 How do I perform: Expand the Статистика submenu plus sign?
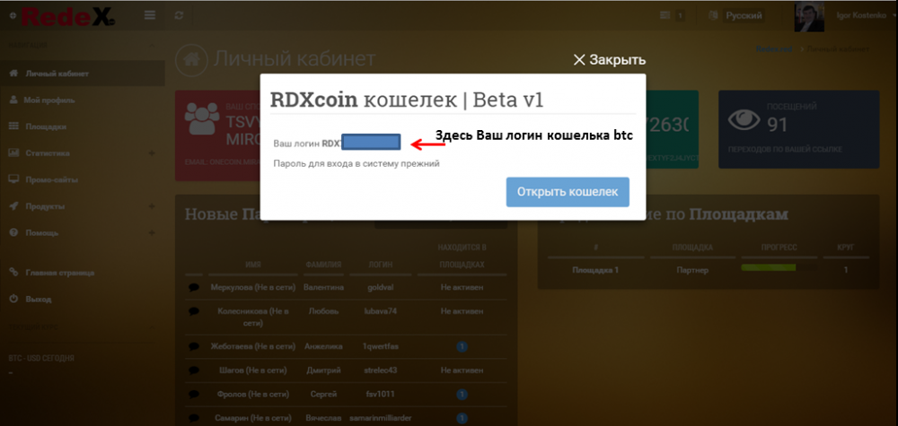152,153
